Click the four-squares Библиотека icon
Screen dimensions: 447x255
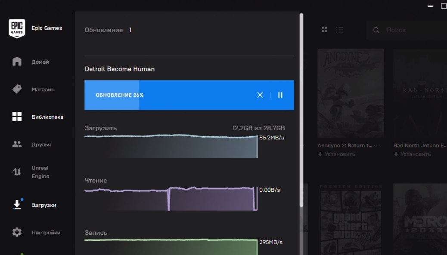pos(17,117)
